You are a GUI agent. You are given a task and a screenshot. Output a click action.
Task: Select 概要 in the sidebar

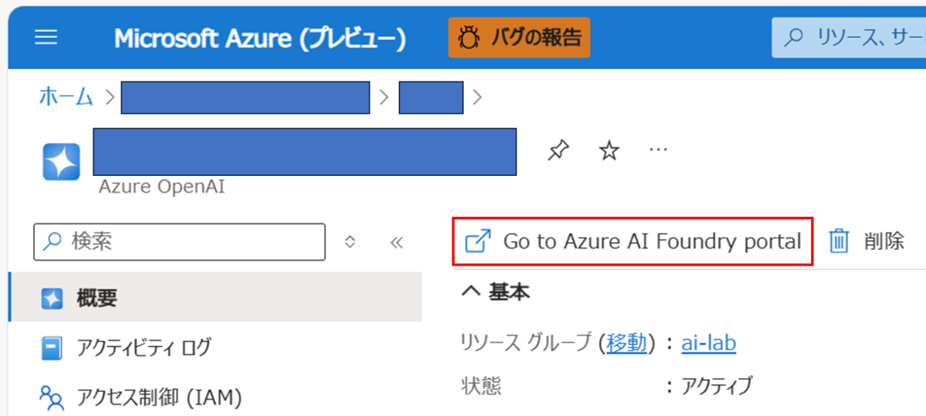tap(215, 298)
